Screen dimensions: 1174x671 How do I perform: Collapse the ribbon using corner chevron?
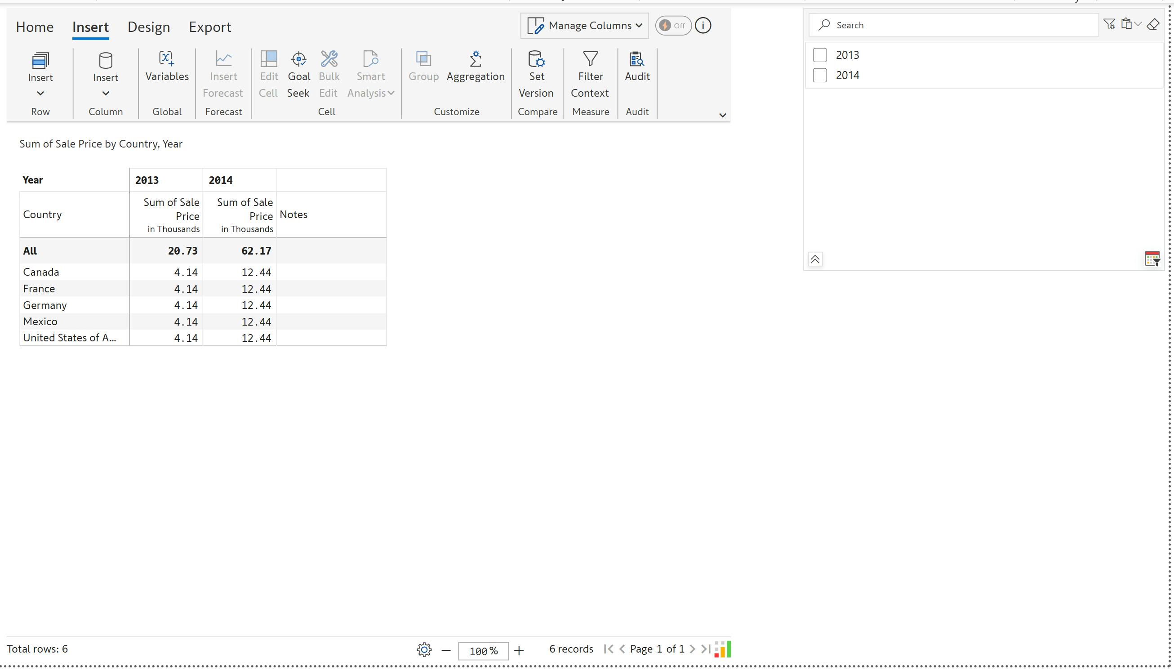[x=722, y=115]
